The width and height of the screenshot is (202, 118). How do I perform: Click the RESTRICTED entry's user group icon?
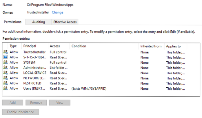point(5,83)
